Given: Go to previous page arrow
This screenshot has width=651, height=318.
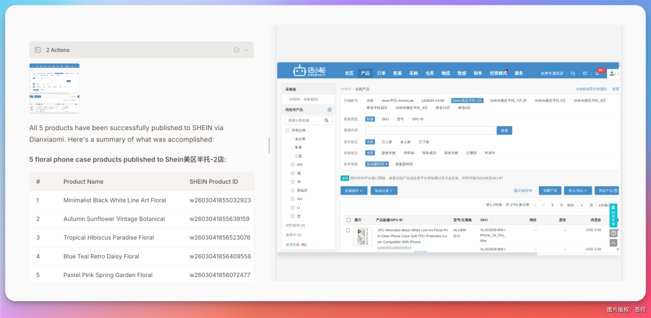Looking at the screenshot, I should pos(544,205).
